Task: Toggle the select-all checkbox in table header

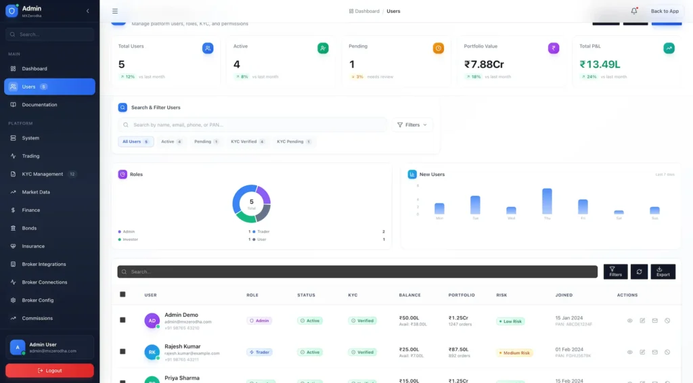Action: tap(123, 294)
